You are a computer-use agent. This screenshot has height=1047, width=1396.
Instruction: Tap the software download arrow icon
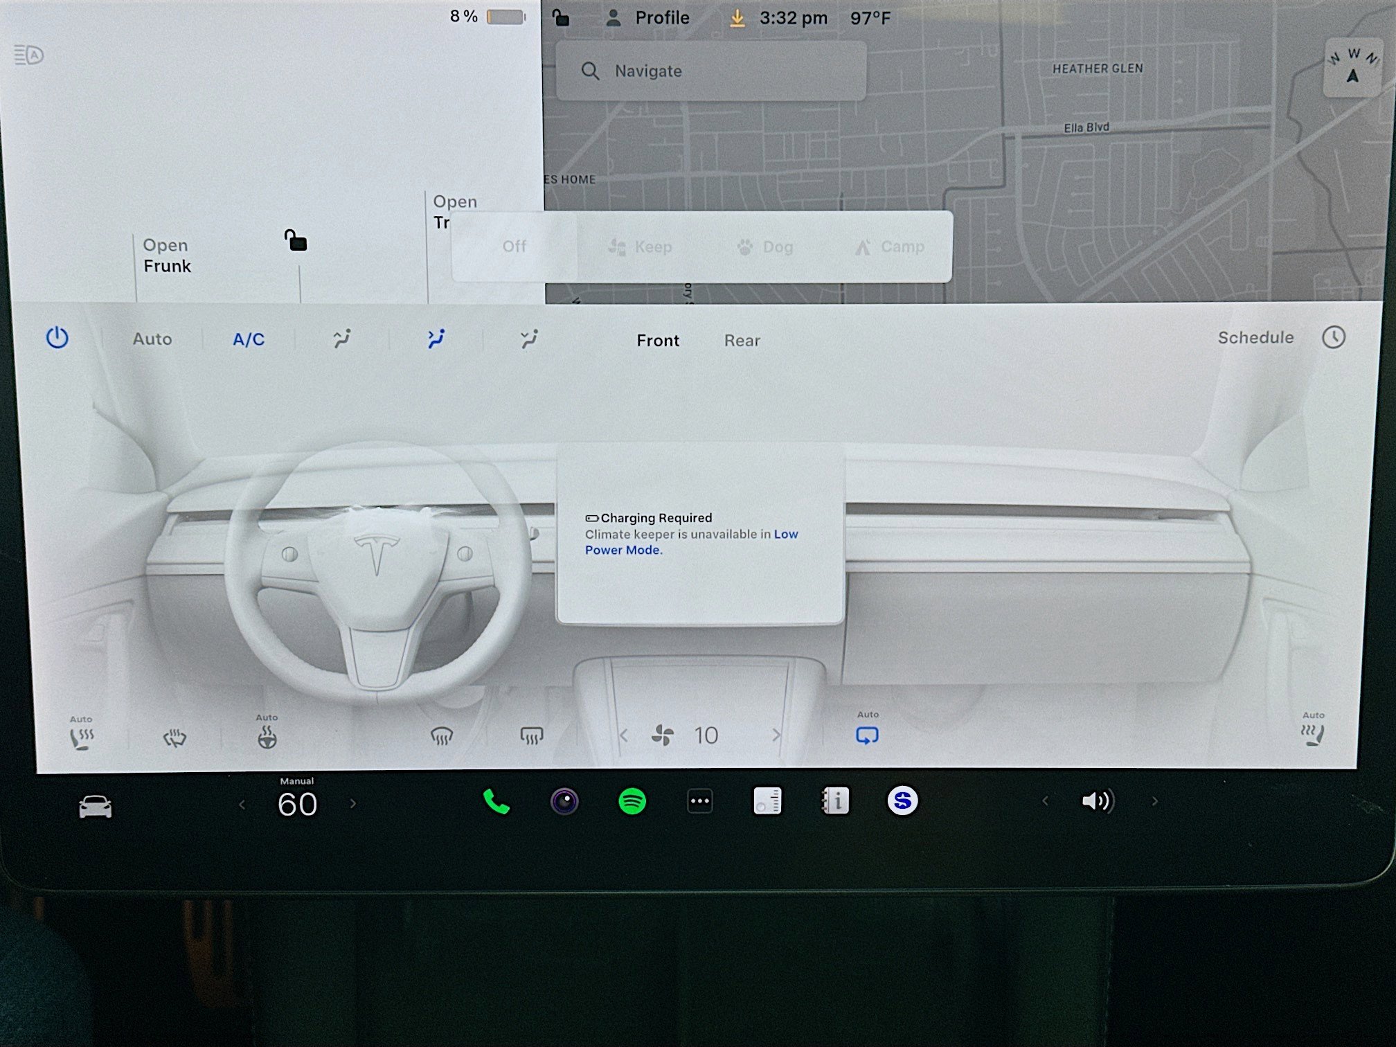tap(737, 18)
